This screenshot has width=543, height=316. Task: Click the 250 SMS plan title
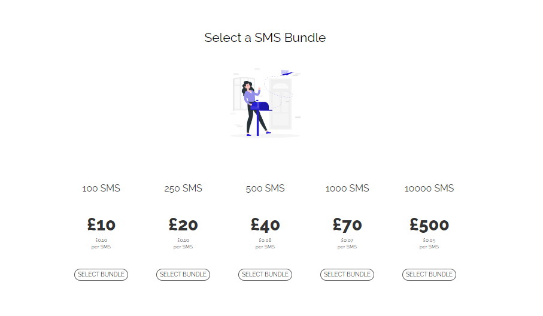coord(183,189)
